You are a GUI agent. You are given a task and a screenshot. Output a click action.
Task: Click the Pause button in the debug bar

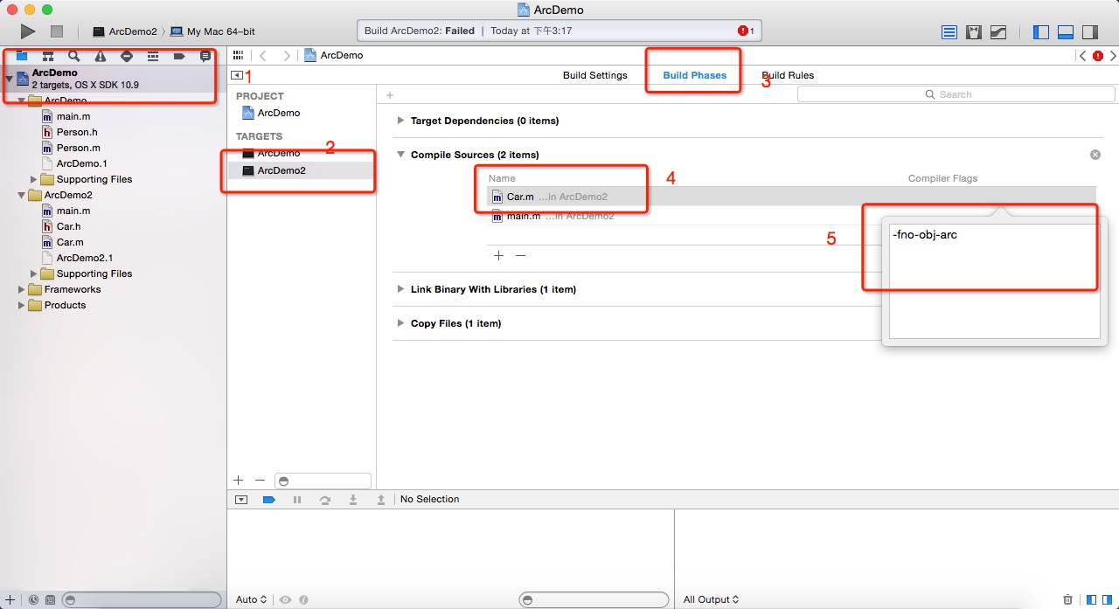pyautogui.click(x=297, y=500)
